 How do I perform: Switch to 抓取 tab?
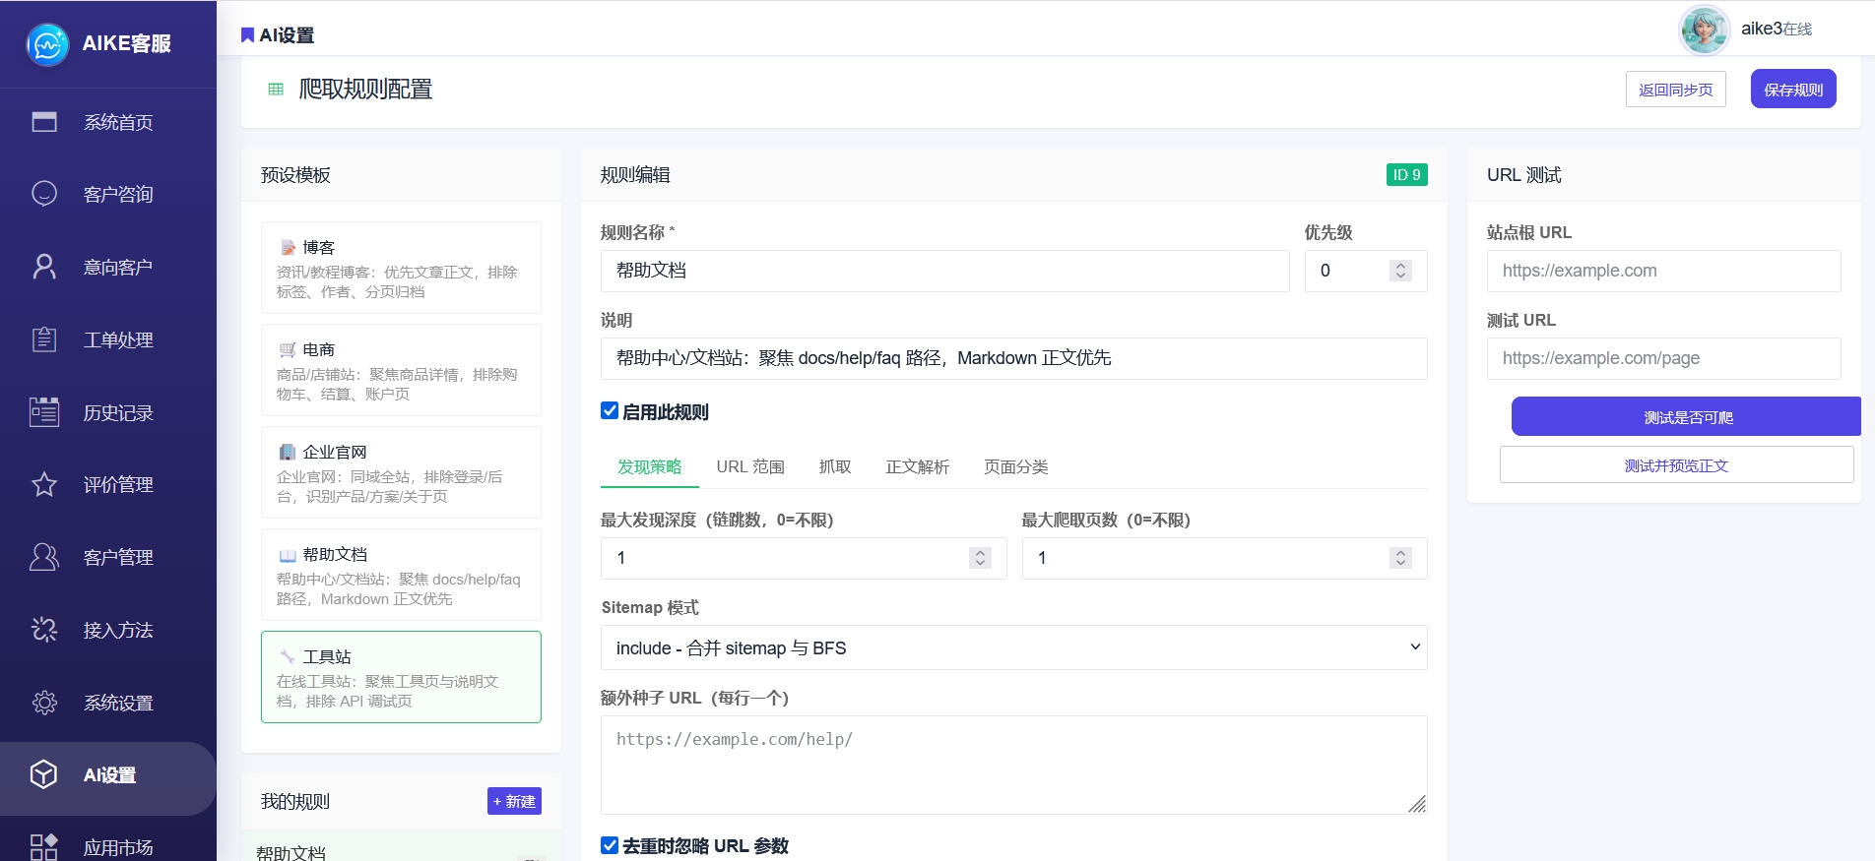click(835, 466)
